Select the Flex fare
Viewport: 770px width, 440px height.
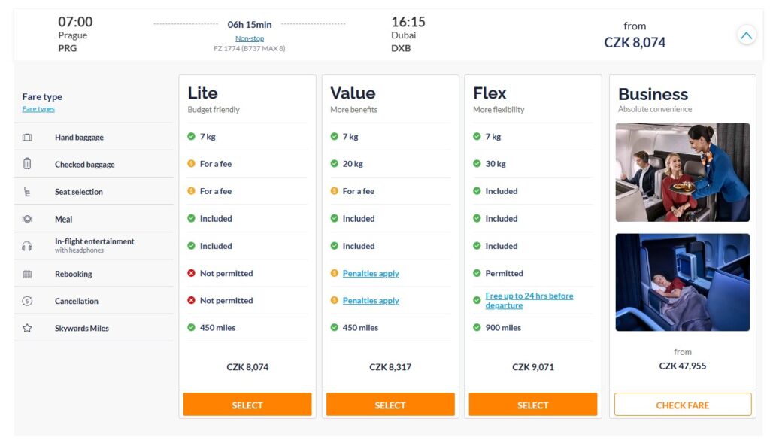click(x=532, y=405)
